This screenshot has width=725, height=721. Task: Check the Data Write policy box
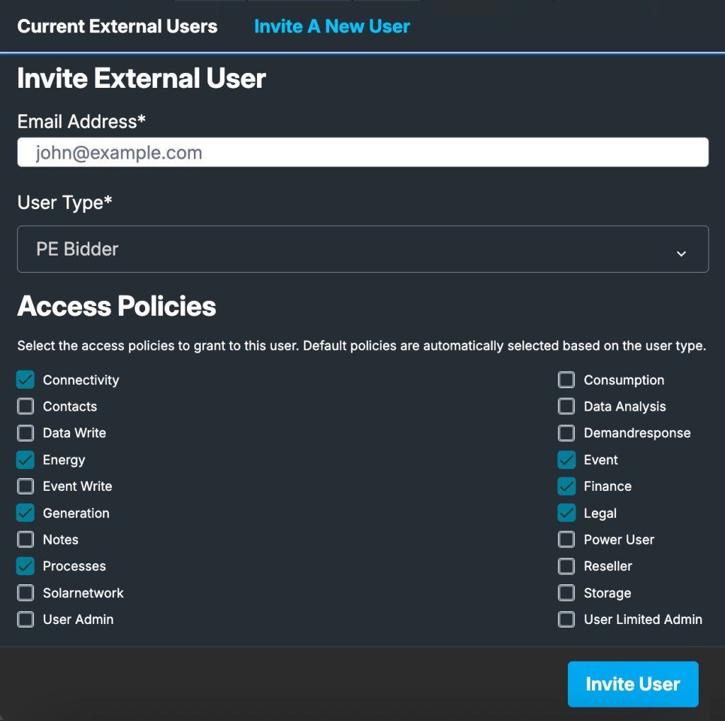pos(25,433)
